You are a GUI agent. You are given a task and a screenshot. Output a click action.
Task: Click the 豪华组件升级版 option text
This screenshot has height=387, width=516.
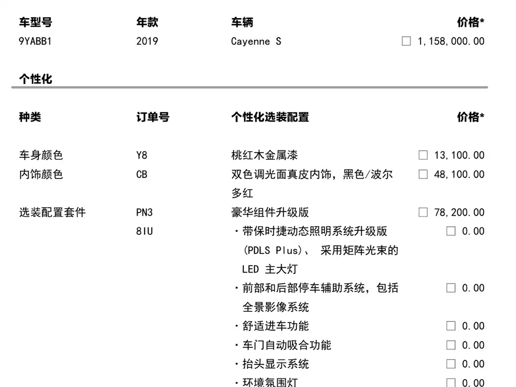point(270,212)
